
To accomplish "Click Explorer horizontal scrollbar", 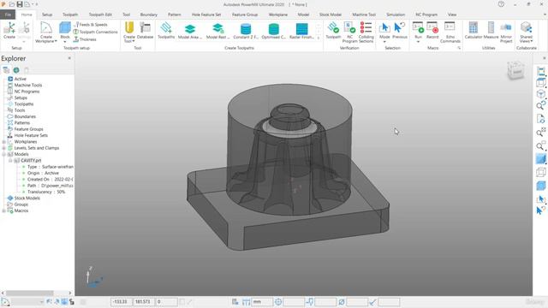I will [30, 293].
